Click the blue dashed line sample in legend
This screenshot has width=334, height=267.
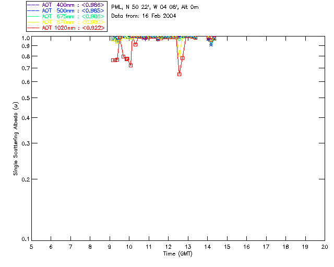pos(33,10)
